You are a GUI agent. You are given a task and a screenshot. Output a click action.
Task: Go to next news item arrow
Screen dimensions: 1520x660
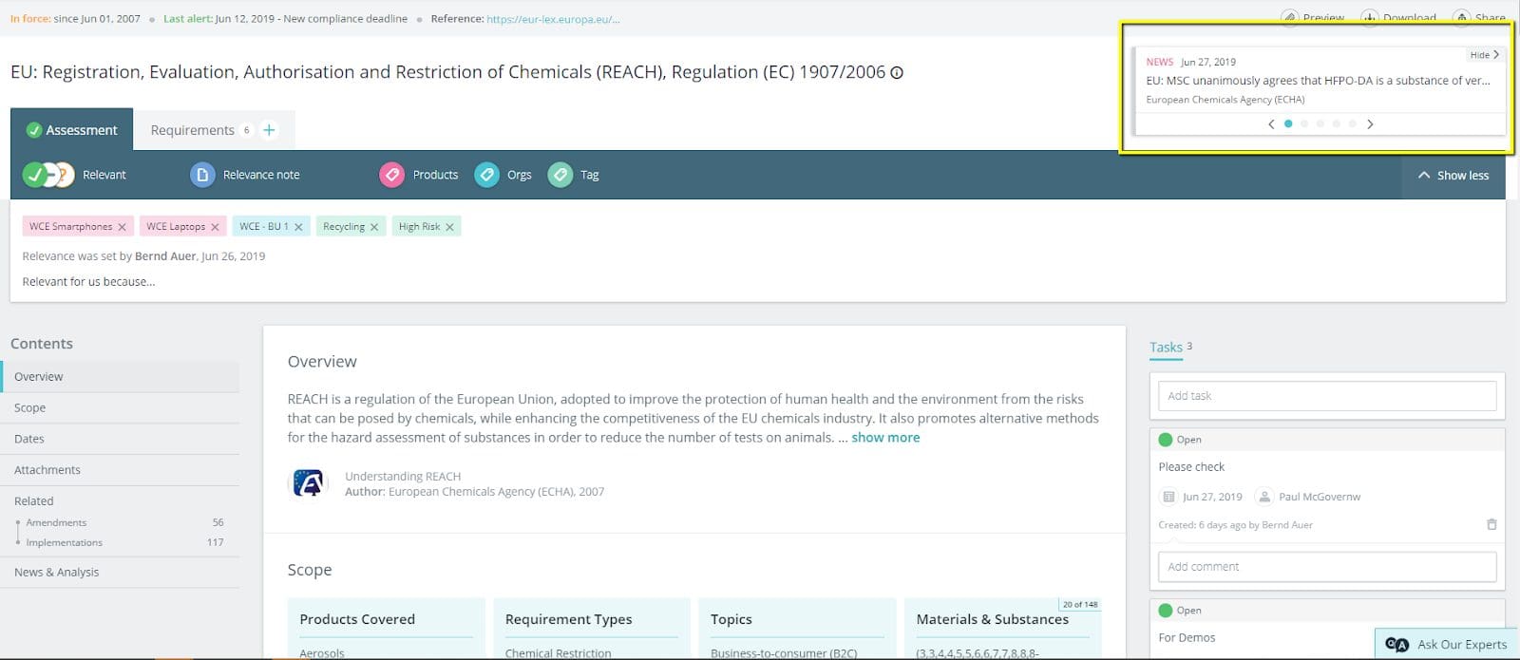pos(1370,123)
